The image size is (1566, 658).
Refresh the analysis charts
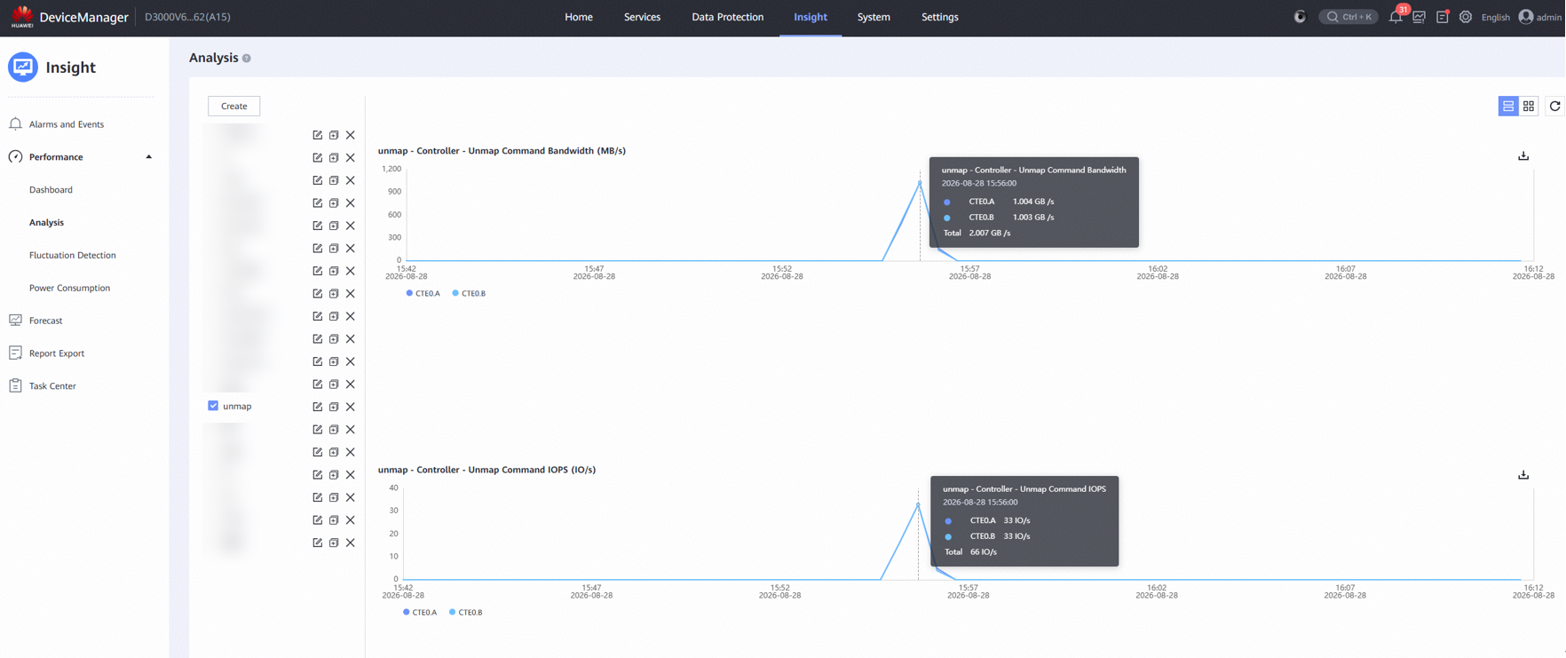(1554, 106)
